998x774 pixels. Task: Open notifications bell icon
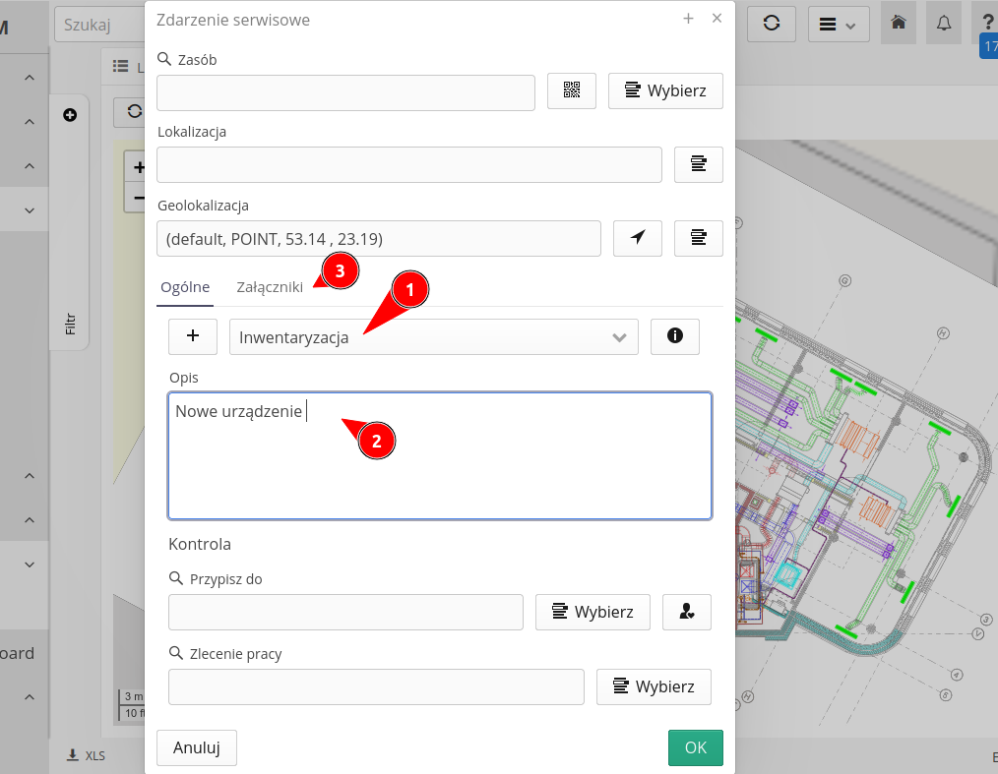click(x=943, y=24)
